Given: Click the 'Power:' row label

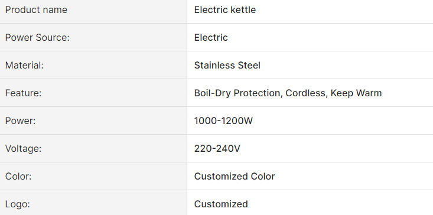Looking at the screenshot, I should [x=21, y=121].
